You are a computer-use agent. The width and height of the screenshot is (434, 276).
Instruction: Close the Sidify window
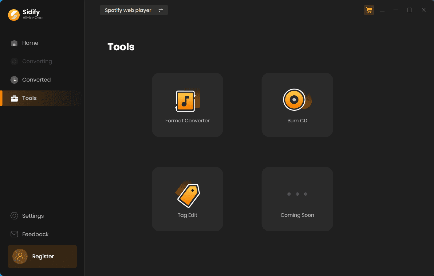[x=424, y=10]
